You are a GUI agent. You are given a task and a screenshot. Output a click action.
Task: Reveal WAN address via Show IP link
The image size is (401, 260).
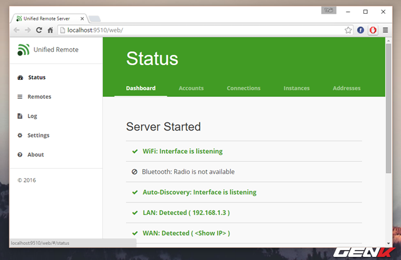coord(211,233)
